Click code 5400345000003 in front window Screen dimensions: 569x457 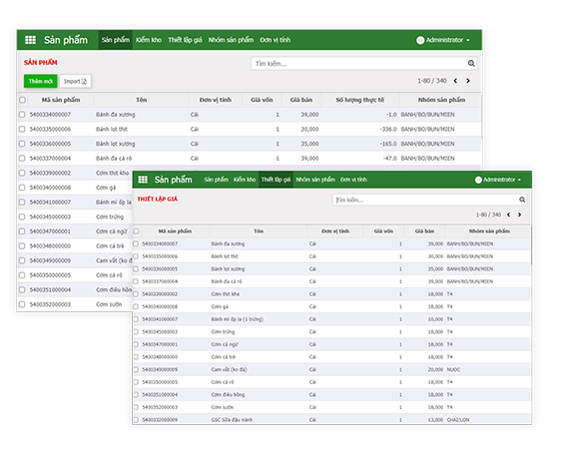[x=160, y=332]
